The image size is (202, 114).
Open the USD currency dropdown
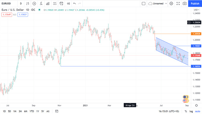point(197,10)
